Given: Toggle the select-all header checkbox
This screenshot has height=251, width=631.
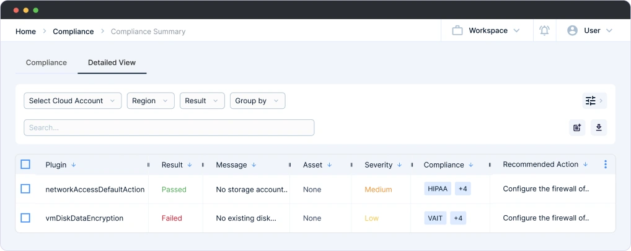Looking at the screenshot, I should 25,164.
